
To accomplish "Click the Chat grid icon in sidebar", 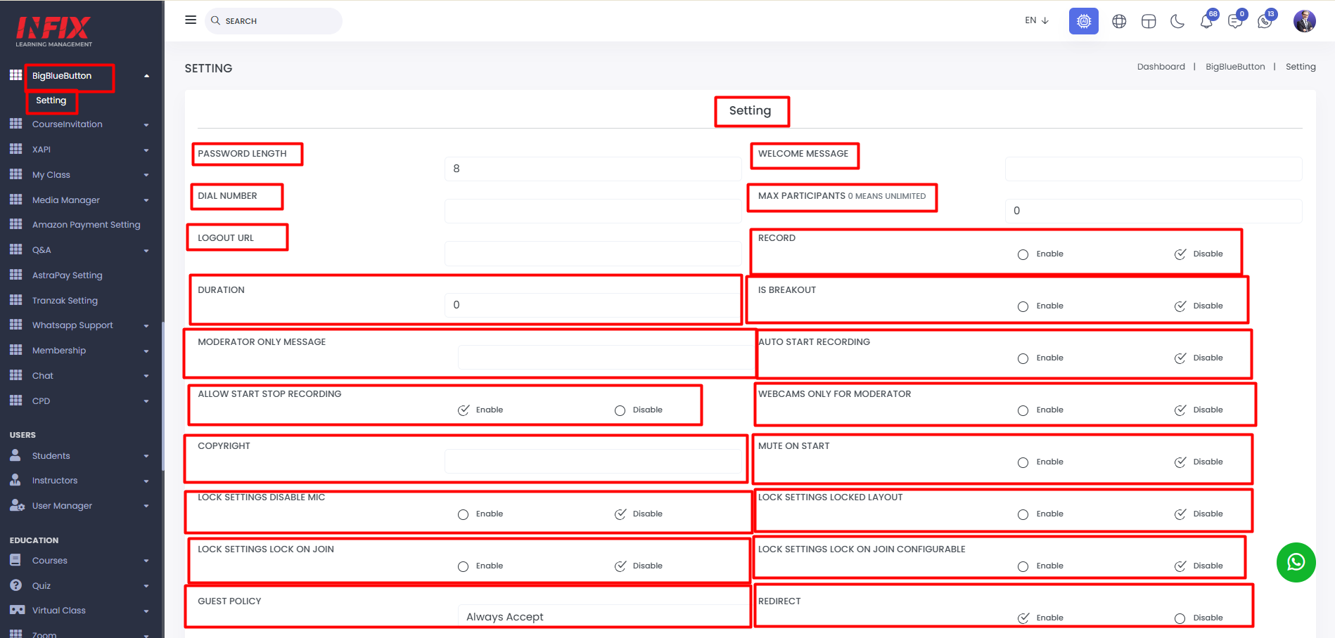I will [15, 375].
